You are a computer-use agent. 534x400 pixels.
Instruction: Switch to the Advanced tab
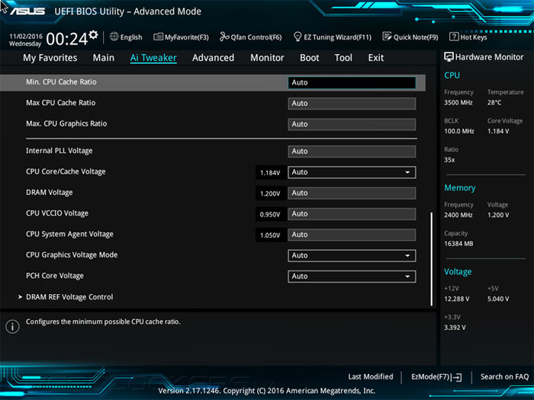(213, 58)
